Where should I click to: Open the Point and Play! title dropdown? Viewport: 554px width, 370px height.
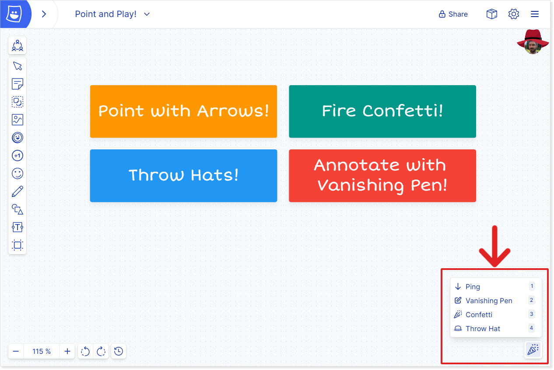[112, 14]
